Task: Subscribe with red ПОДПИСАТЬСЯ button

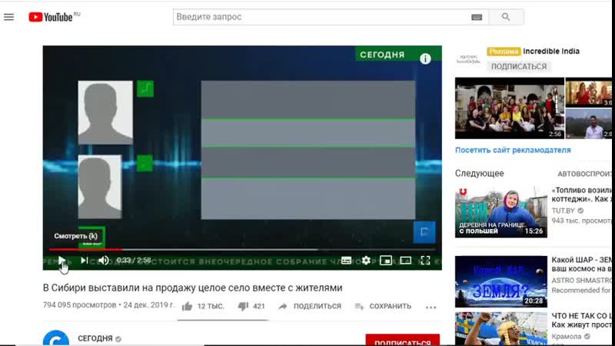Action: coord(402,340)
